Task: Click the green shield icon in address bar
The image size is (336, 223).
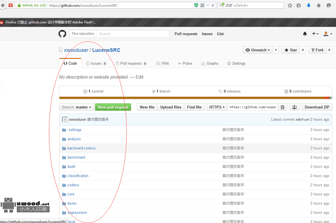Action: tap(196, 5)
